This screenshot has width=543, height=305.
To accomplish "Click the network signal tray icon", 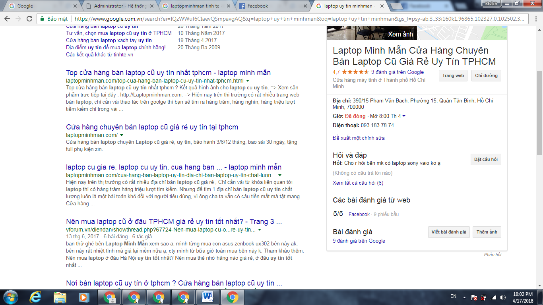I will click(493, 297).
